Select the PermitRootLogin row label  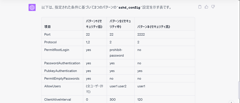point(57,50)
